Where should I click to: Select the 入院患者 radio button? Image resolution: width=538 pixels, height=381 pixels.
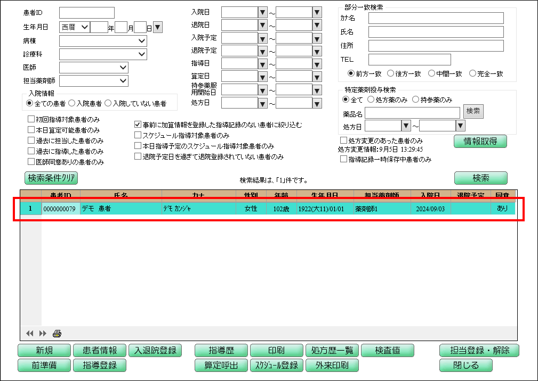71,103
